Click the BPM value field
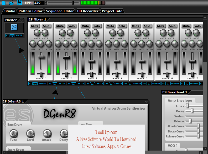The height and width of the screenshot is (154, 208). 39,3
